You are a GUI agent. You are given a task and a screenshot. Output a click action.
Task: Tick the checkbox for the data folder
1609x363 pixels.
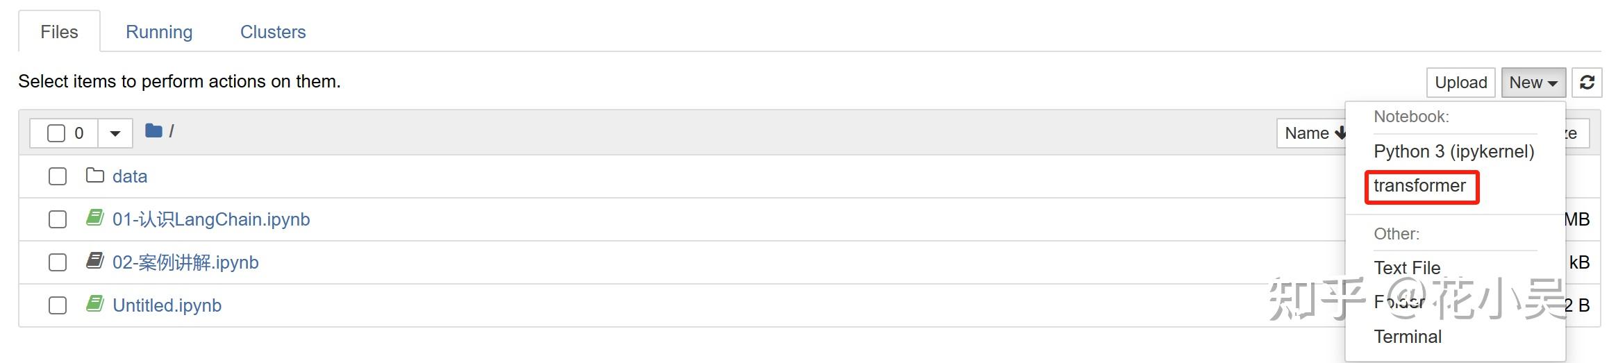(x=58, y=176)
